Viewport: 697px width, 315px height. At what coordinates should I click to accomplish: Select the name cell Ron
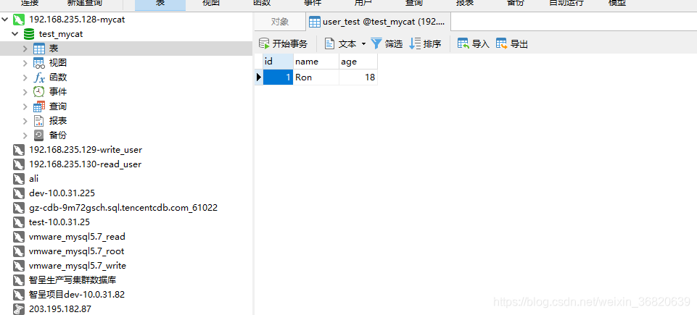pos(316,77)
